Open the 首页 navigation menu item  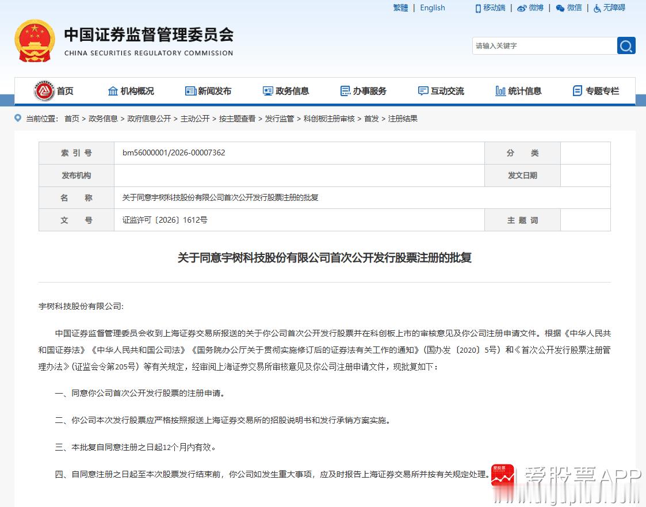[x=65, y=91]
